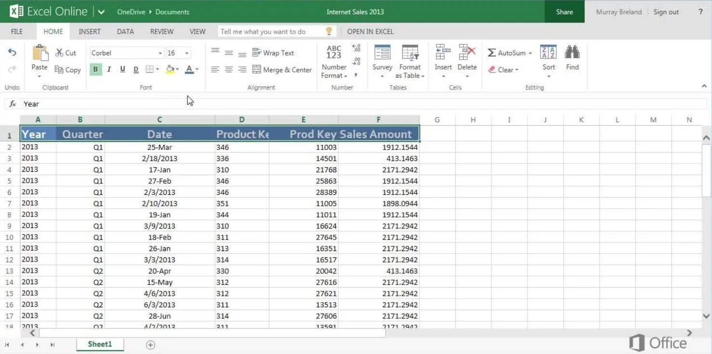Viewport: 712px width, 354px height.
Task: Toggle double underline formatting
Action: pos(136,70)
